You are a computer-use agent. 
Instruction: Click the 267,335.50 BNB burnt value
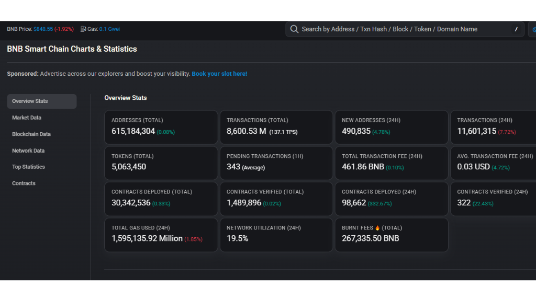coord(370,238)
